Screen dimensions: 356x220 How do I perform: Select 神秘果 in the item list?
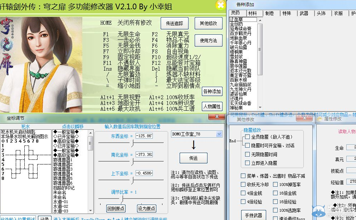click(236, 108)
